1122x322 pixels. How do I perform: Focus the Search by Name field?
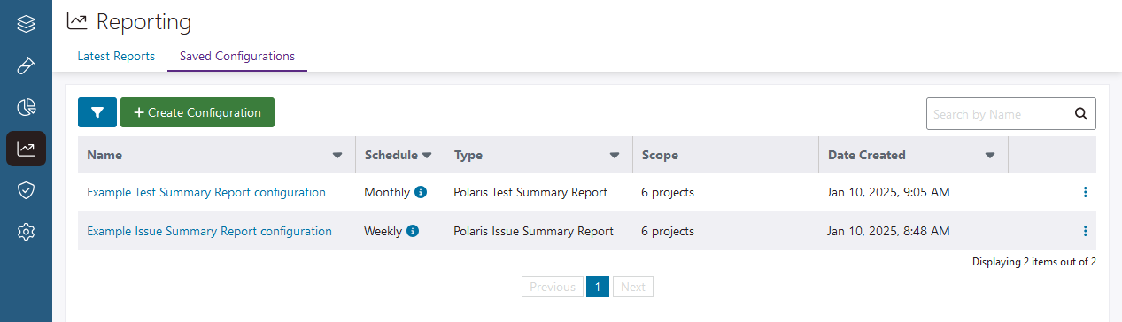(x=998, y=113)
